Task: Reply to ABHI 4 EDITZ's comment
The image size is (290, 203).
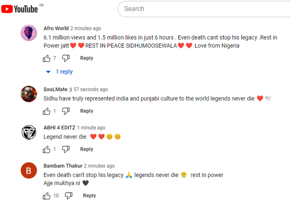Action: click(x=87, y=149)
